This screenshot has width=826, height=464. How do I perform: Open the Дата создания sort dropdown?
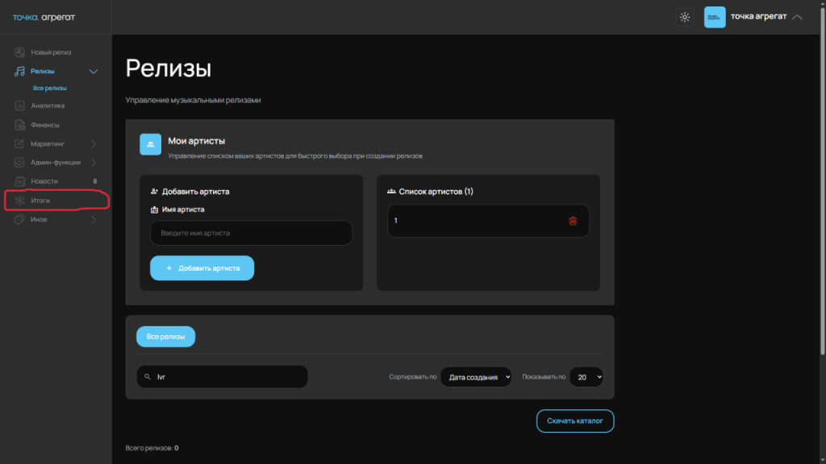476,377
